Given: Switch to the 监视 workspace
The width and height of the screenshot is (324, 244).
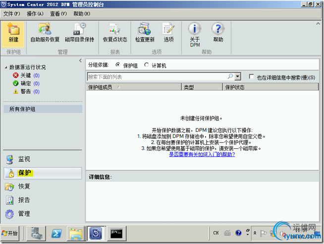Looking at the screenshot, I should click(x=43, y=159).
